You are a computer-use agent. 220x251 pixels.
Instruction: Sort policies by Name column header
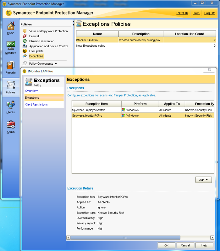click(x=97, y=34)
